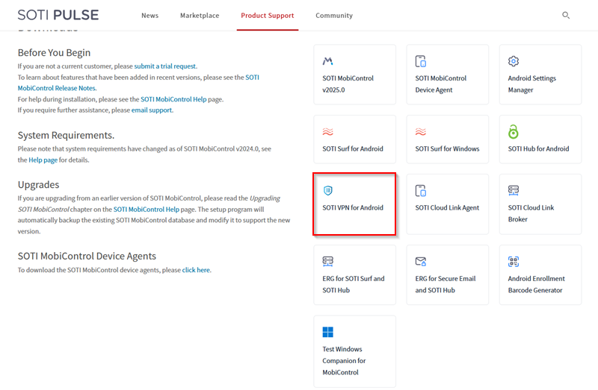Click the SOTI Hub for Android lock icon
Viewport: 598px width, 390px height.
(x=514, y=132)
